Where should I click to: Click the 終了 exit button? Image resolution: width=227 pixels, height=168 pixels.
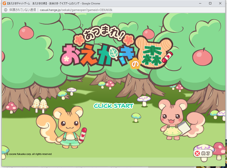(203, 153)
